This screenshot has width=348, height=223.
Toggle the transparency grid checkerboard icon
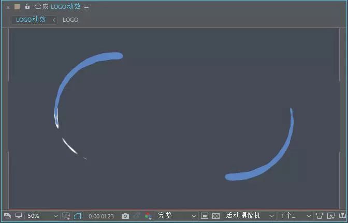click(x=216, y=216)
